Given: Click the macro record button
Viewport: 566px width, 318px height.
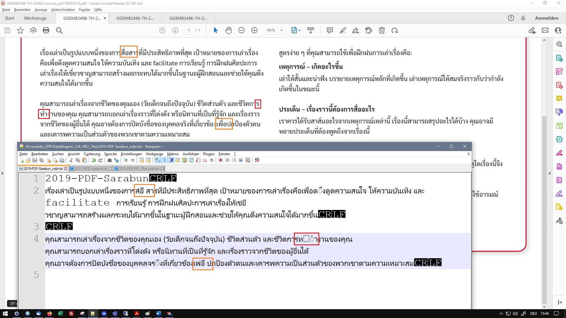Looking at the screenshot, I should 221,160.
